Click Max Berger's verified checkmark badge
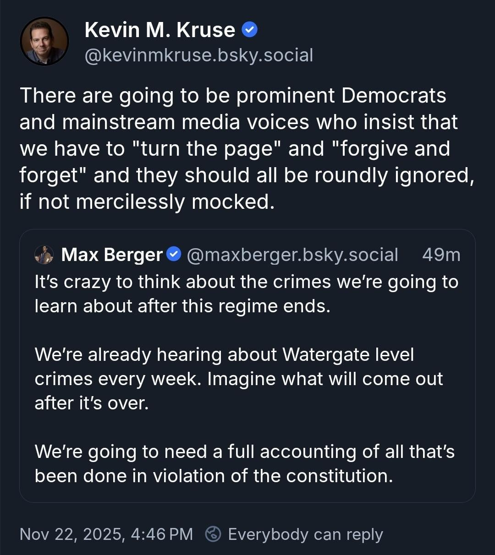495x555 pixels. [x=173, y=254]
